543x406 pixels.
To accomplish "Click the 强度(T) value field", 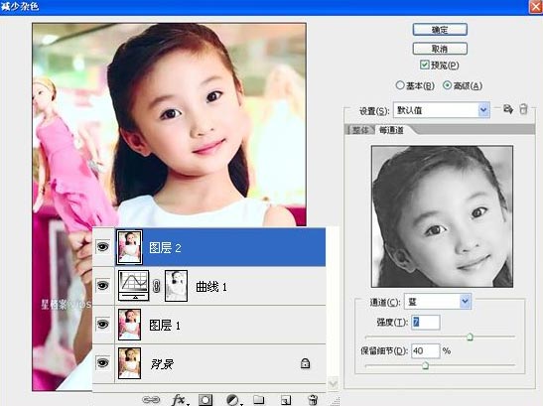I will [x=426, y=322].
